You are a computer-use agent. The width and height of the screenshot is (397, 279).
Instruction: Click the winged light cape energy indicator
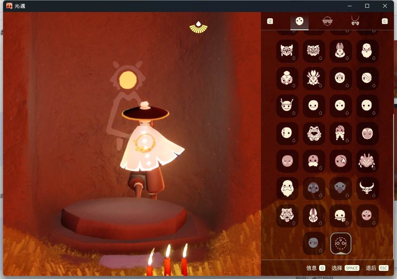coord(198,27)
